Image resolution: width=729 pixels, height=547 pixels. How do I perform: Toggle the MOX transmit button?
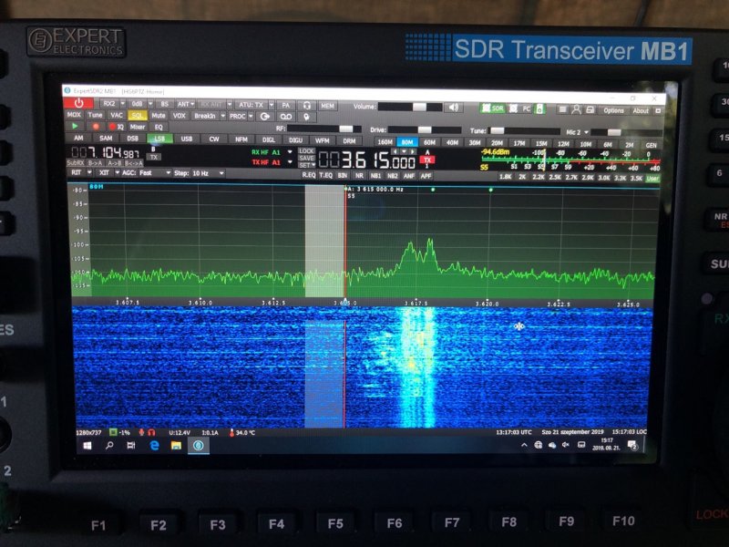click(74, 115)
